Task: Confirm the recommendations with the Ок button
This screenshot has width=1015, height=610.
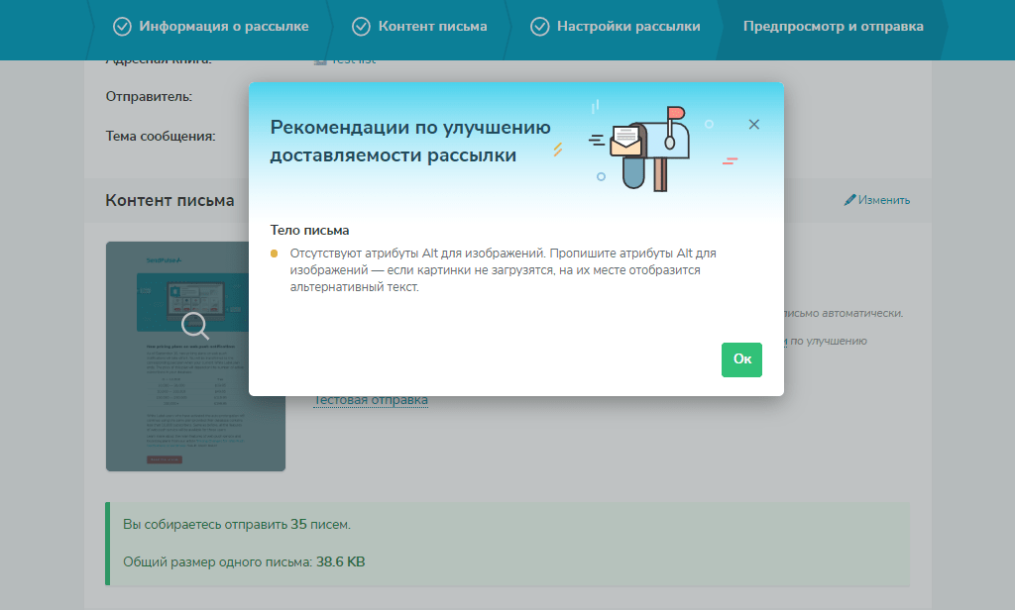Action: click(741, 359)
